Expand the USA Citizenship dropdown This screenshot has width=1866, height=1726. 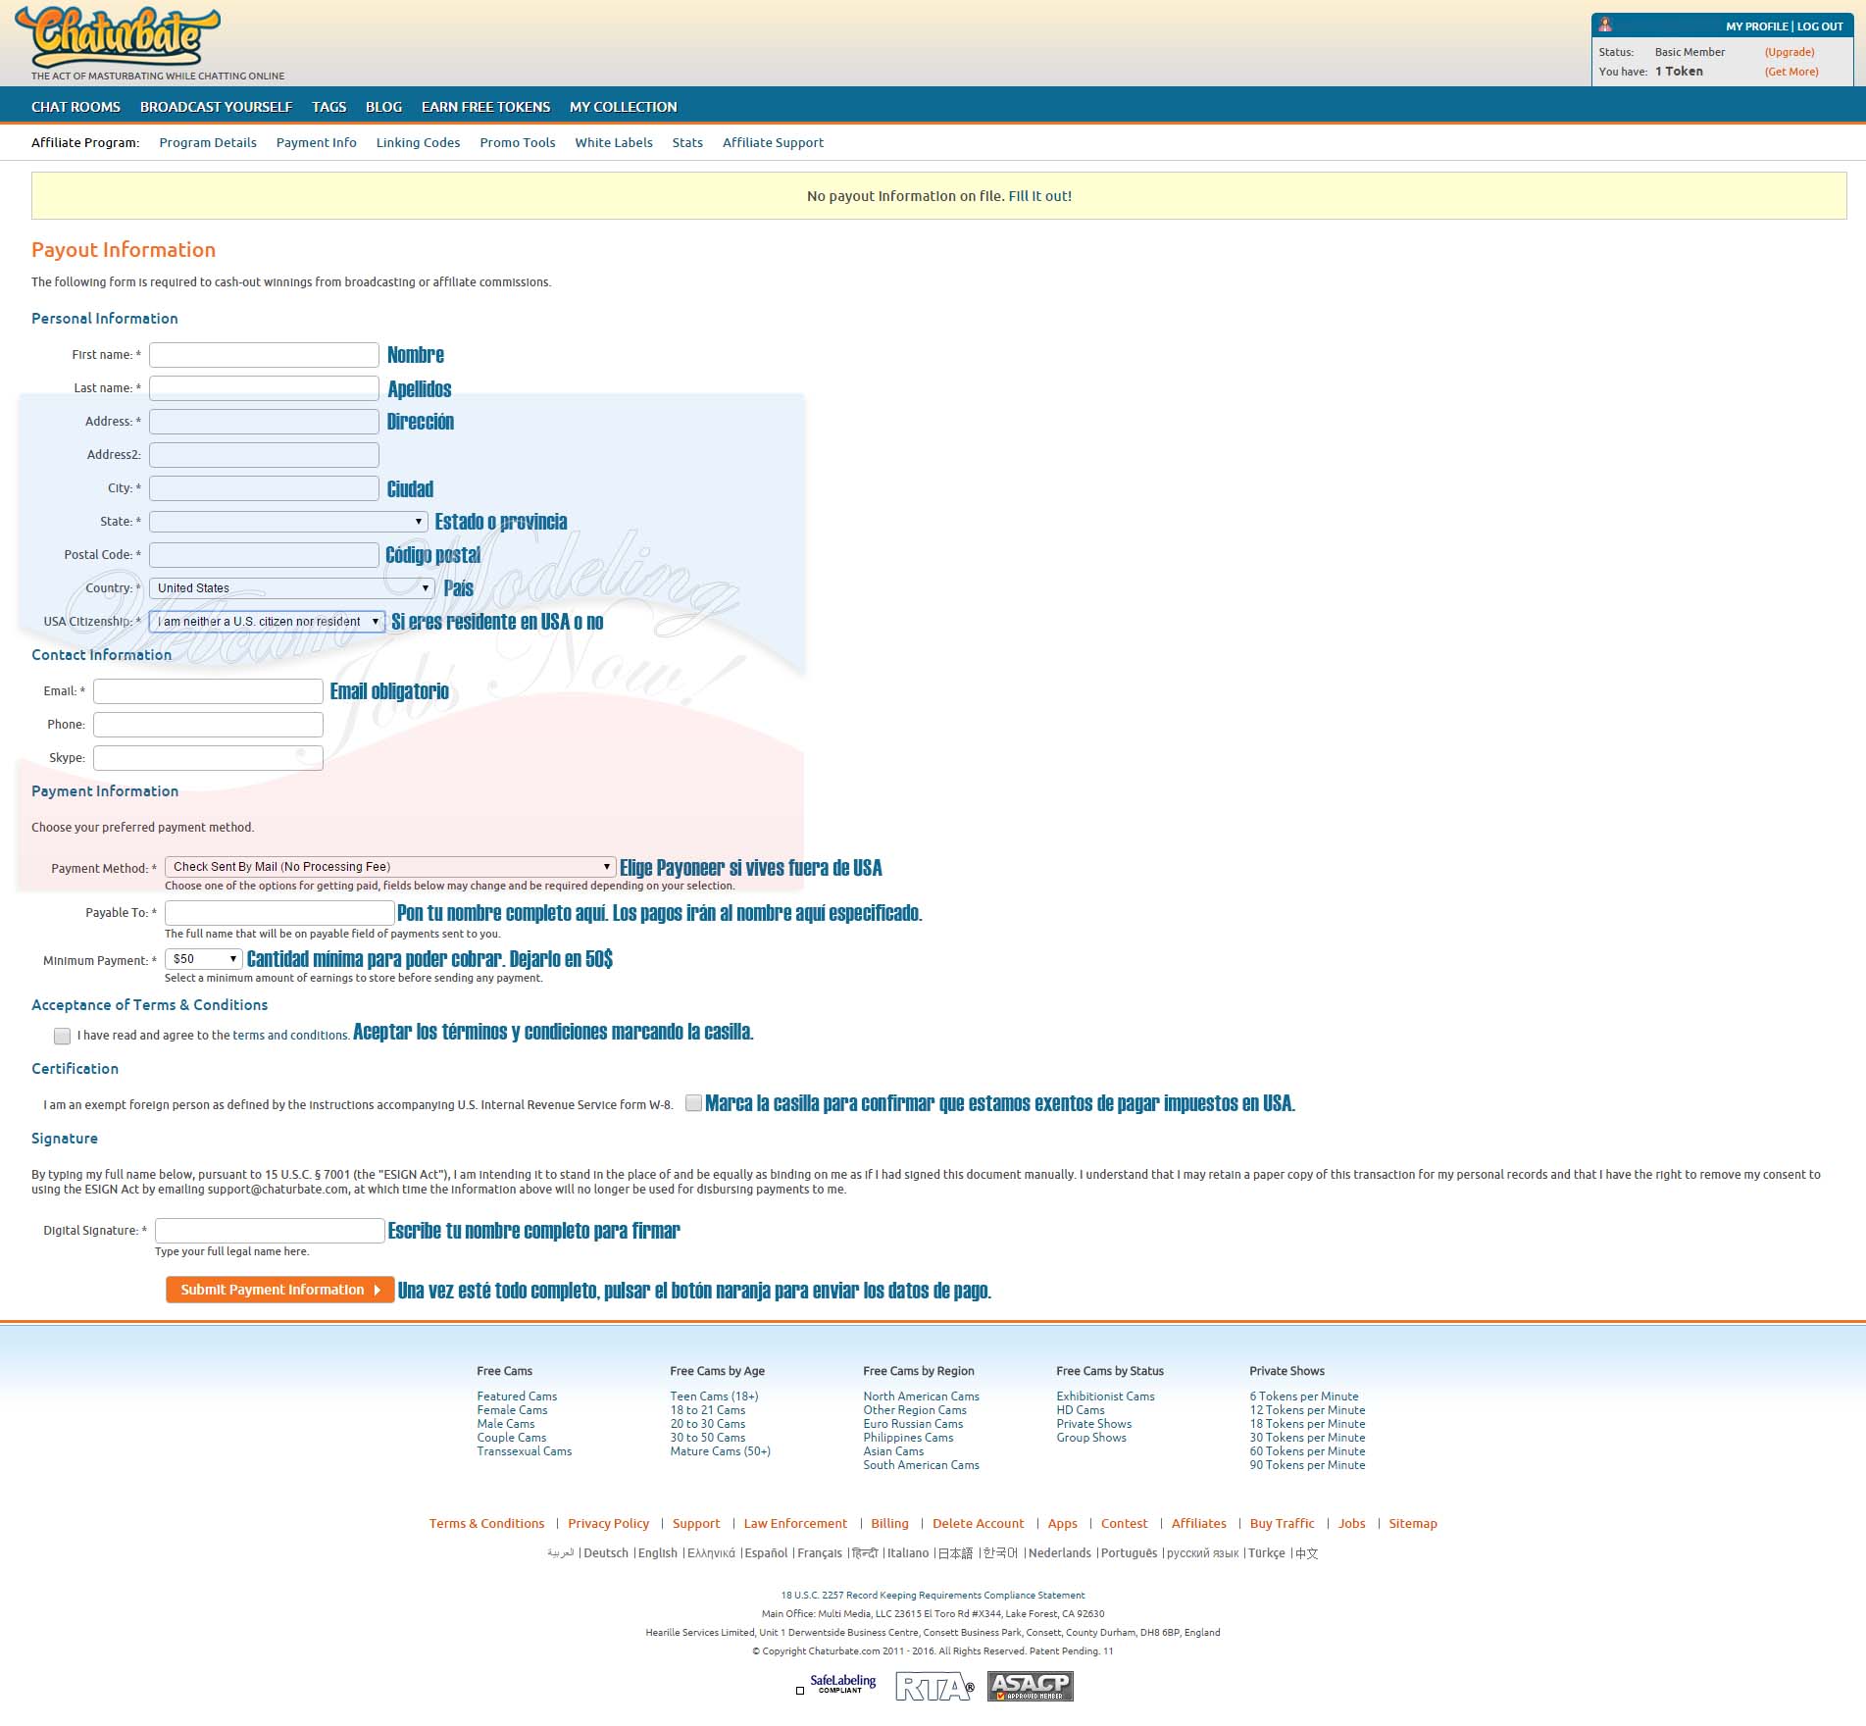click(267, 621)
